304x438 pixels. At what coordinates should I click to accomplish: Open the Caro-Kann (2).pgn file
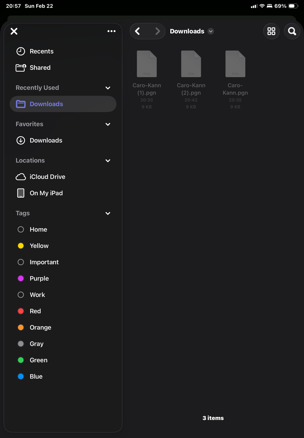191,64
